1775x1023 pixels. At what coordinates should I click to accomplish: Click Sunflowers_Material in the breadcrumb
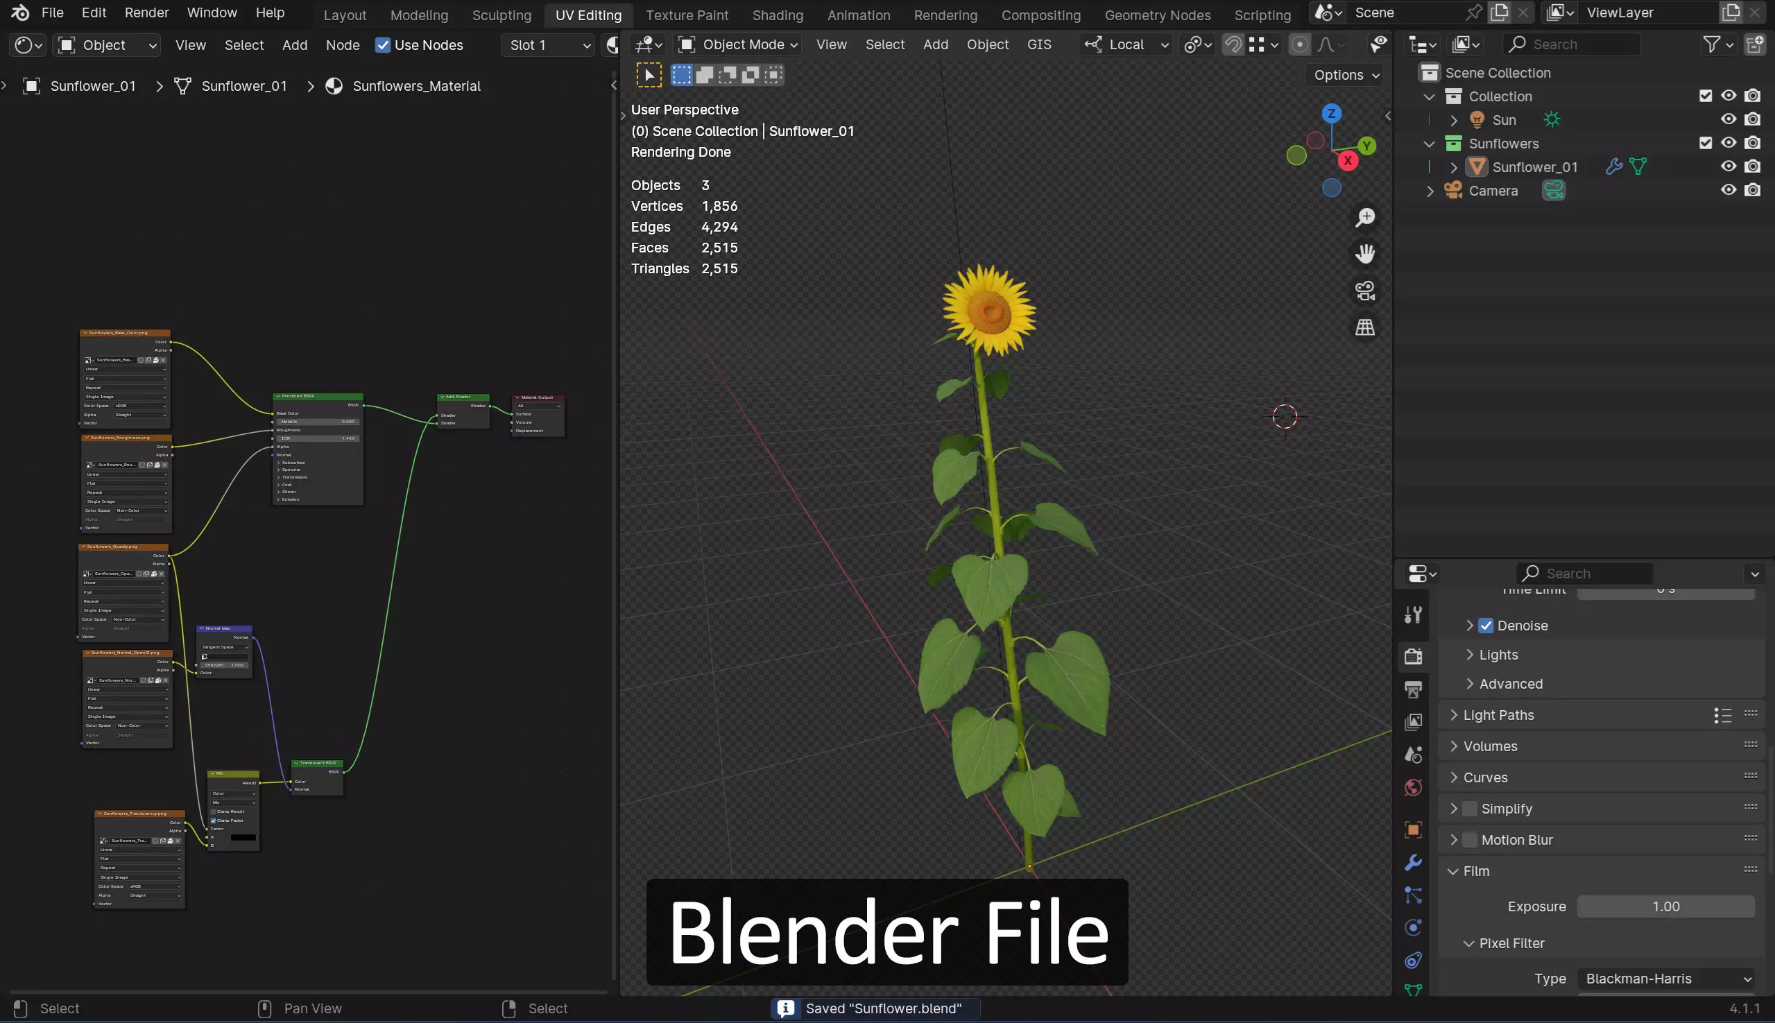pos(416,86)
